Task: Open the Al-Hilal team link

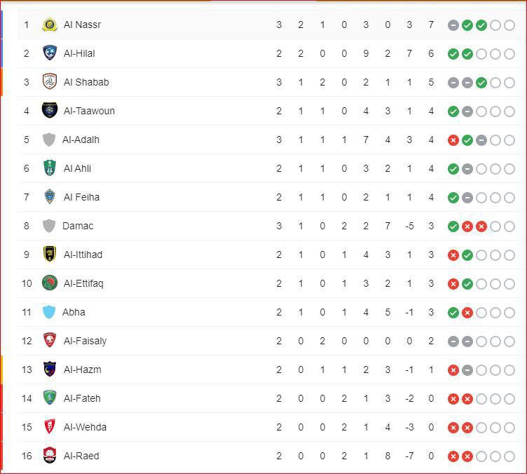Action: [79, 53]
